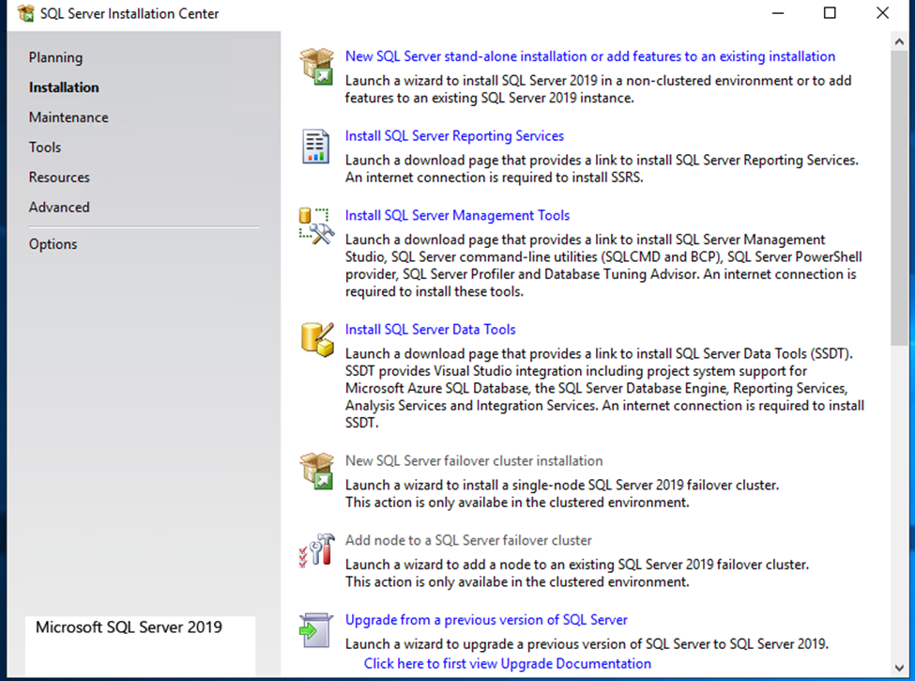
Task: Click the Data Tools database icon
Action: pos(317,339)
